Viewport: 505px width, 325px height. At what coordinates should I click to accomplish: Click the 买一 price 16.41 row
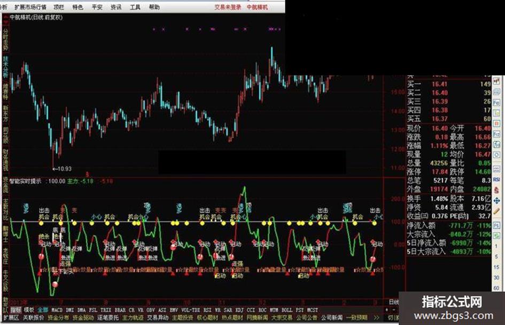click(449, 84)
